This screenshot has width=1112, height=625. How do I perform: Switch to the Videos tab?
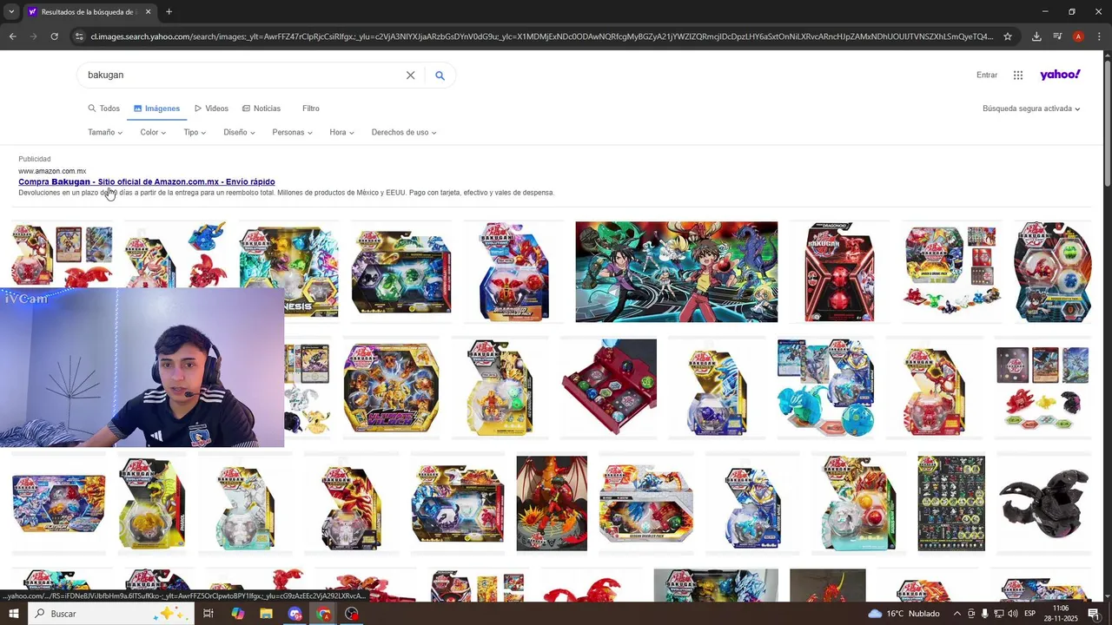click(x=211, y=109)
